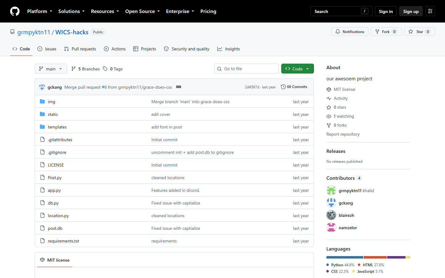This screenshot has height=278, width=445.
Task: Click the Tags icon next to 0 Tags
Action: click(105, 69)
